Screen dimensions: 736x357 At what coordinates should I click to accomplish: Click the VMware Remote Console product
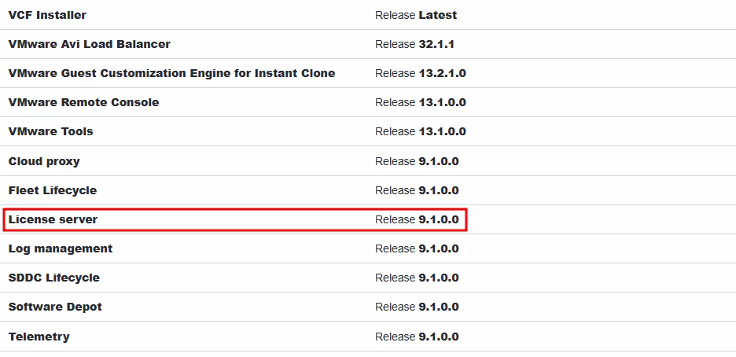(83, 102)
